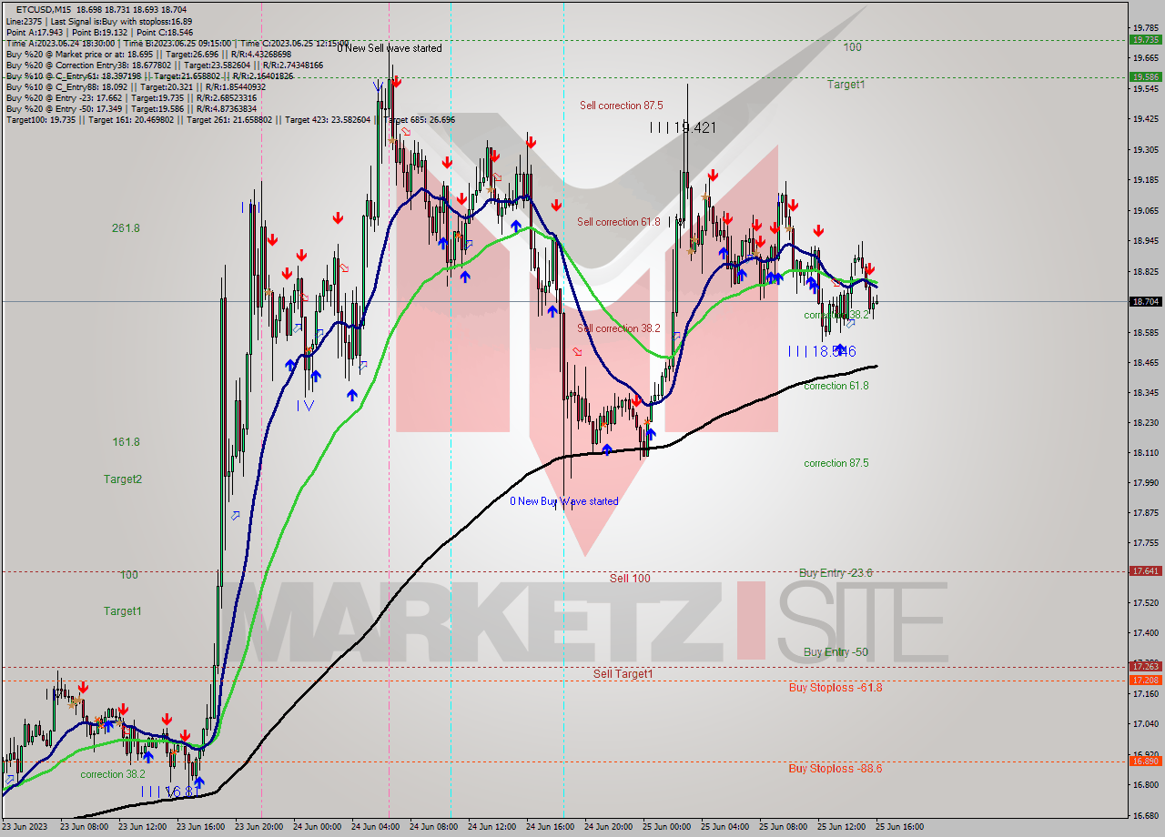Image resolution: width=1165 pixels, height=837 pixels.
Task: Click the 'I I I 16.81' marker at bottom left
Action: click(168, 792)
